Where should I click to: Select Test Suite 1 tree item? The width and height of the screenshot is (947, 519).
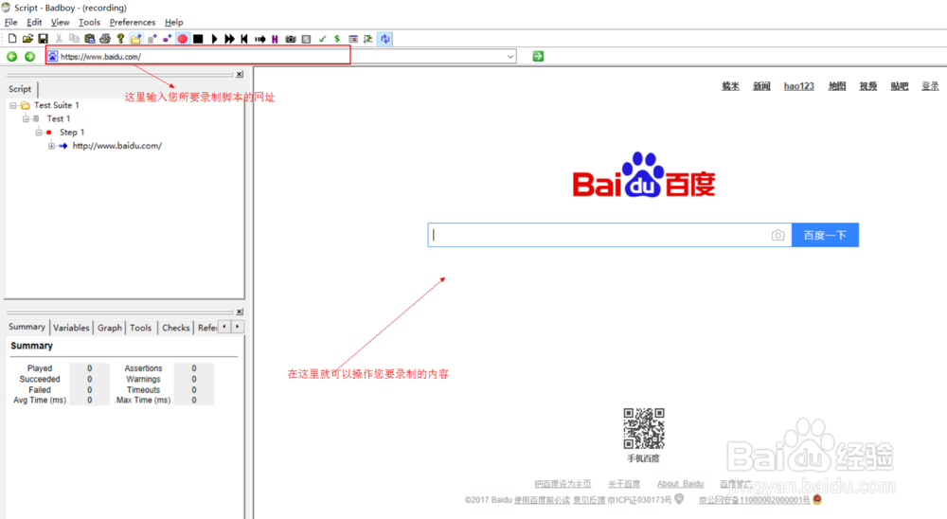click(x=56, y=105)
